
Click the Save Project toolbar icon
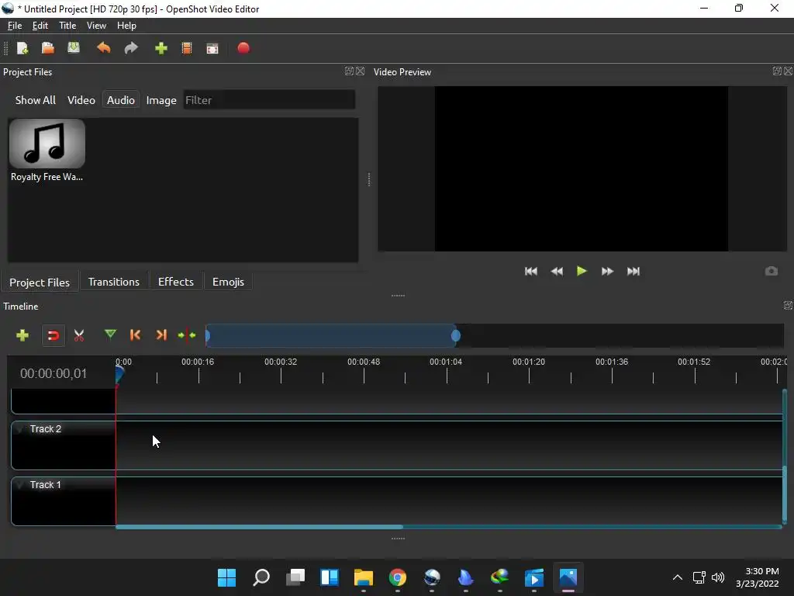74,48
